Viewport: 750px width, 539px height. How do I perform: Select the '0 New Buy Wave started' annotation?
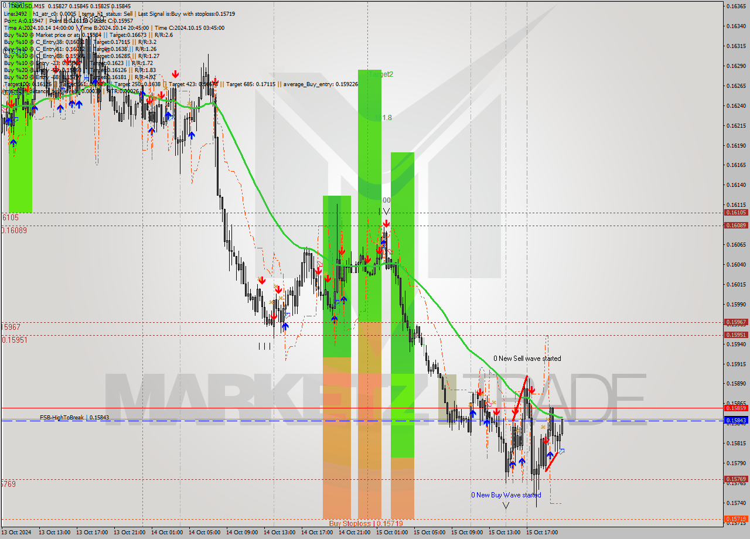pos(506,495)
